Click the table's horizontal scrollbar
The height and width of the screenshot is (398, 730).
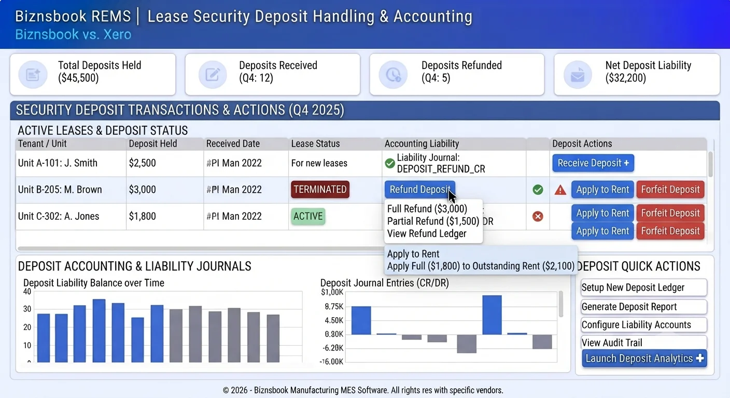coord(202,249)
